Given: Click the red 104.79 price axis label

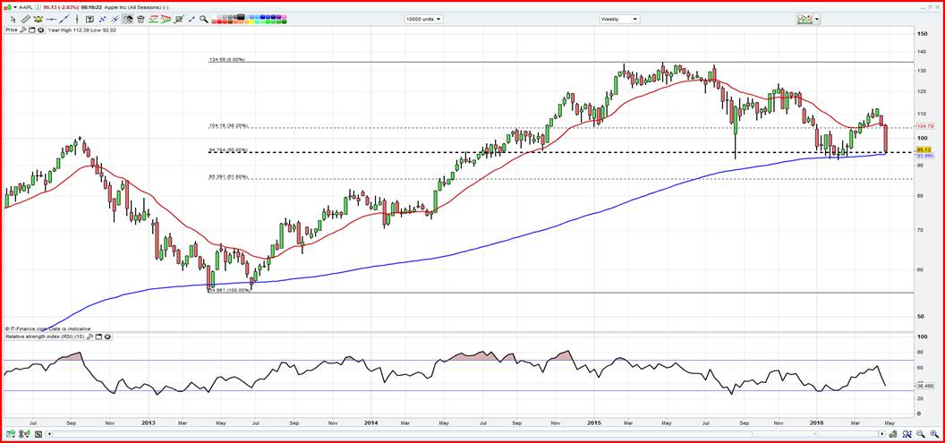Looking at the screenshot, I should (x=925, y=126).
